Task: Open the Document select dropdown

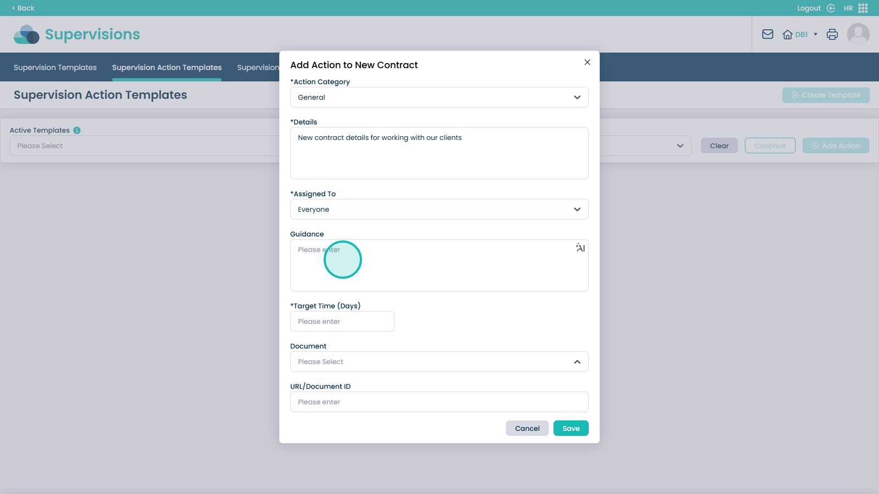Action: coord(439,362)
